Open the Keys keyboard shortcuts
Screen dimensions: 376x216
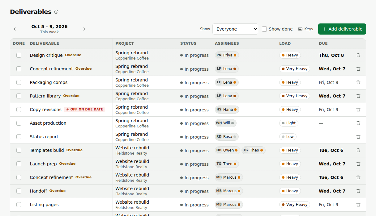(x=305, y=29)
